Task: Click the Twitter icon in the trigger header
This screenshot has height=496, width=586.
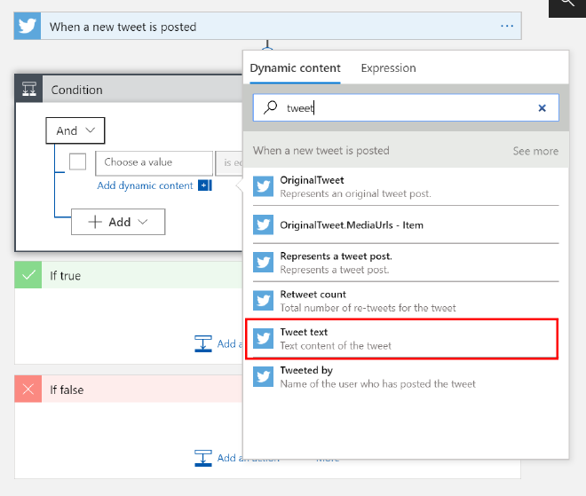Action: [28, 27]
